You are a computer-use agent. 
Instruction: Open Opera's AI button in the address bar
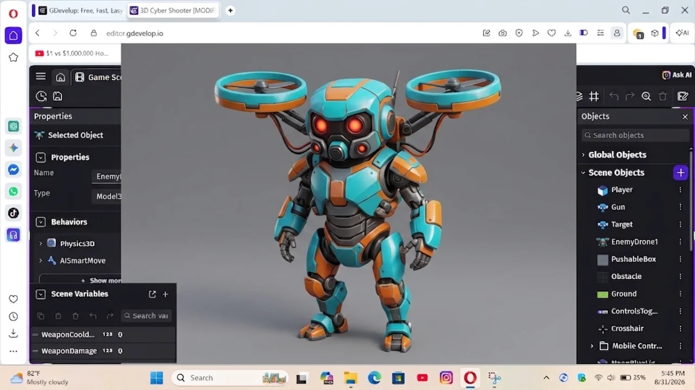[x=682, y=33]
